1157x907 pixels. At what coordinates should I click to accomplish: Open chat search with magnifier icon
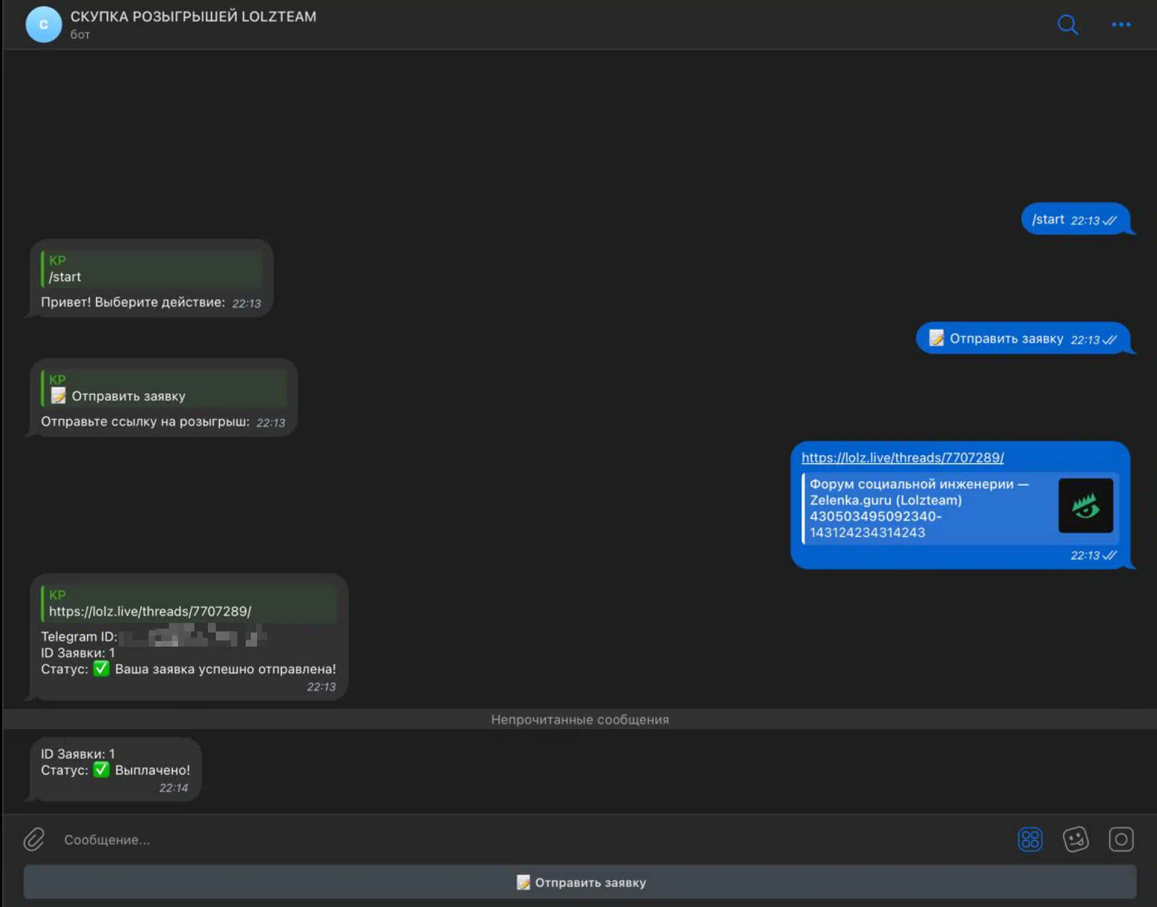tap(1067, 25)
